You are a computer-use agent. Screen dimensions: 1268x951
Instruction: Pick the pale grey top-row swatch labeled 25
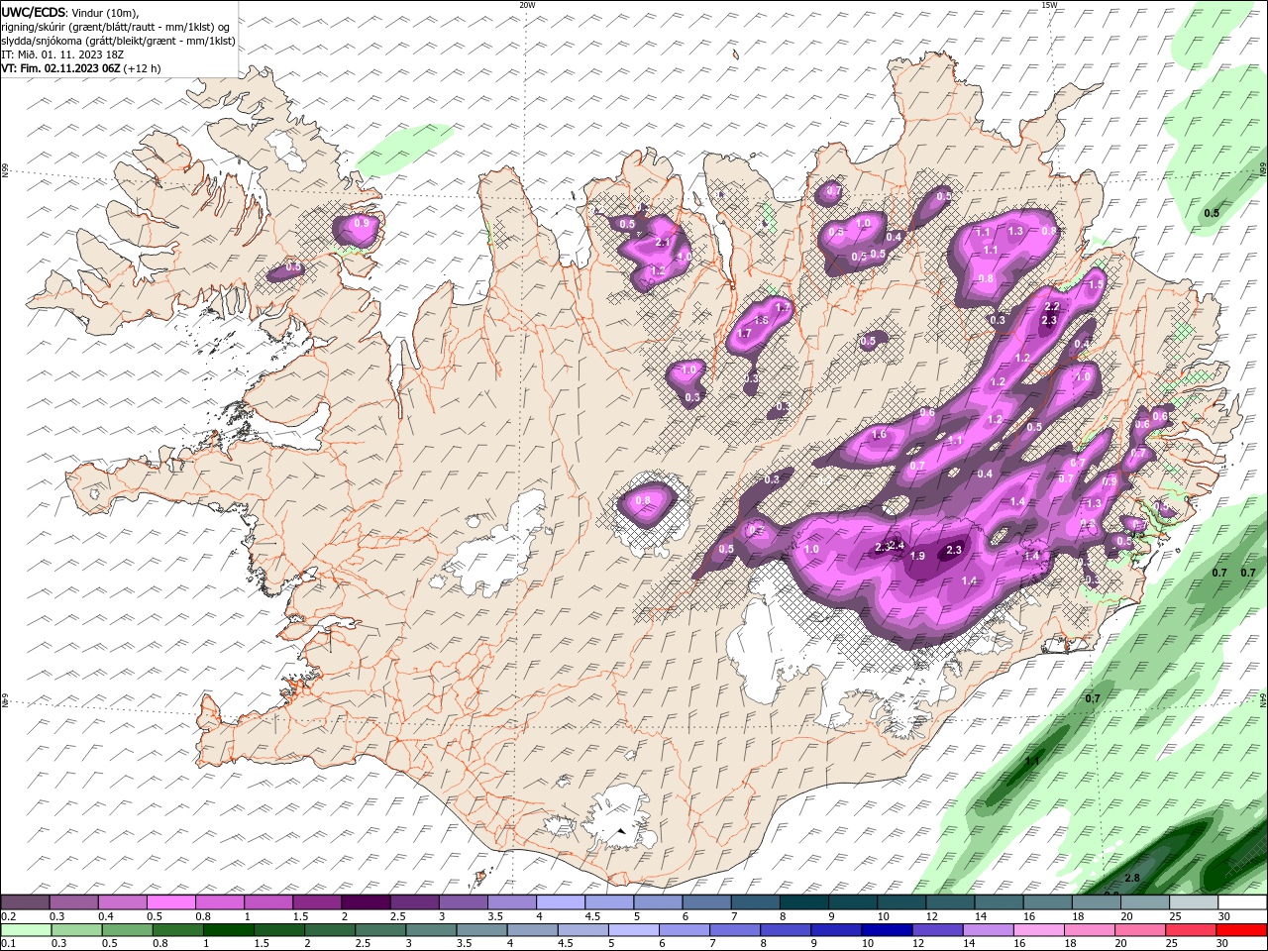[x=1194, y=902]
